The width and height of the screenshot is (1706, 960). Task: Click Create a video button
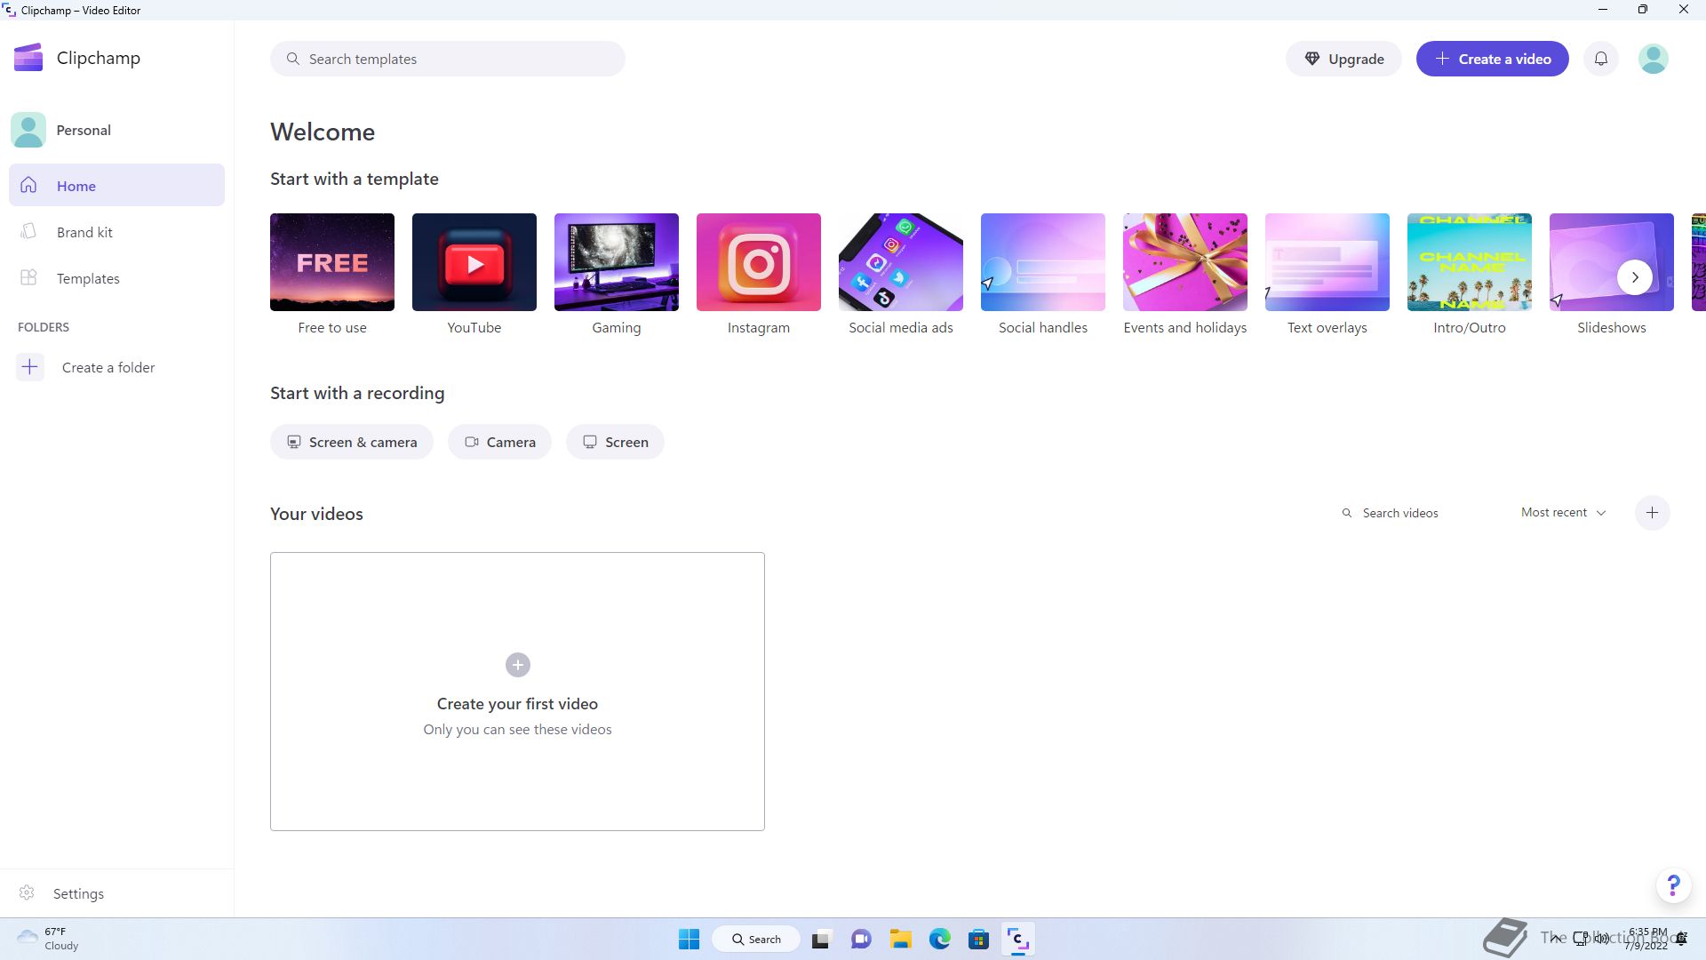point(1492,59)
